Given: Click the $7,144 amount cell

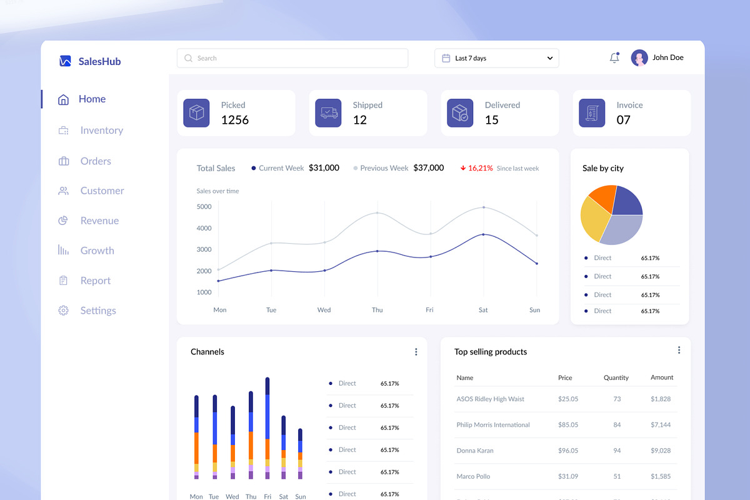Looking at the screenshot, I should tap(661, 425).
